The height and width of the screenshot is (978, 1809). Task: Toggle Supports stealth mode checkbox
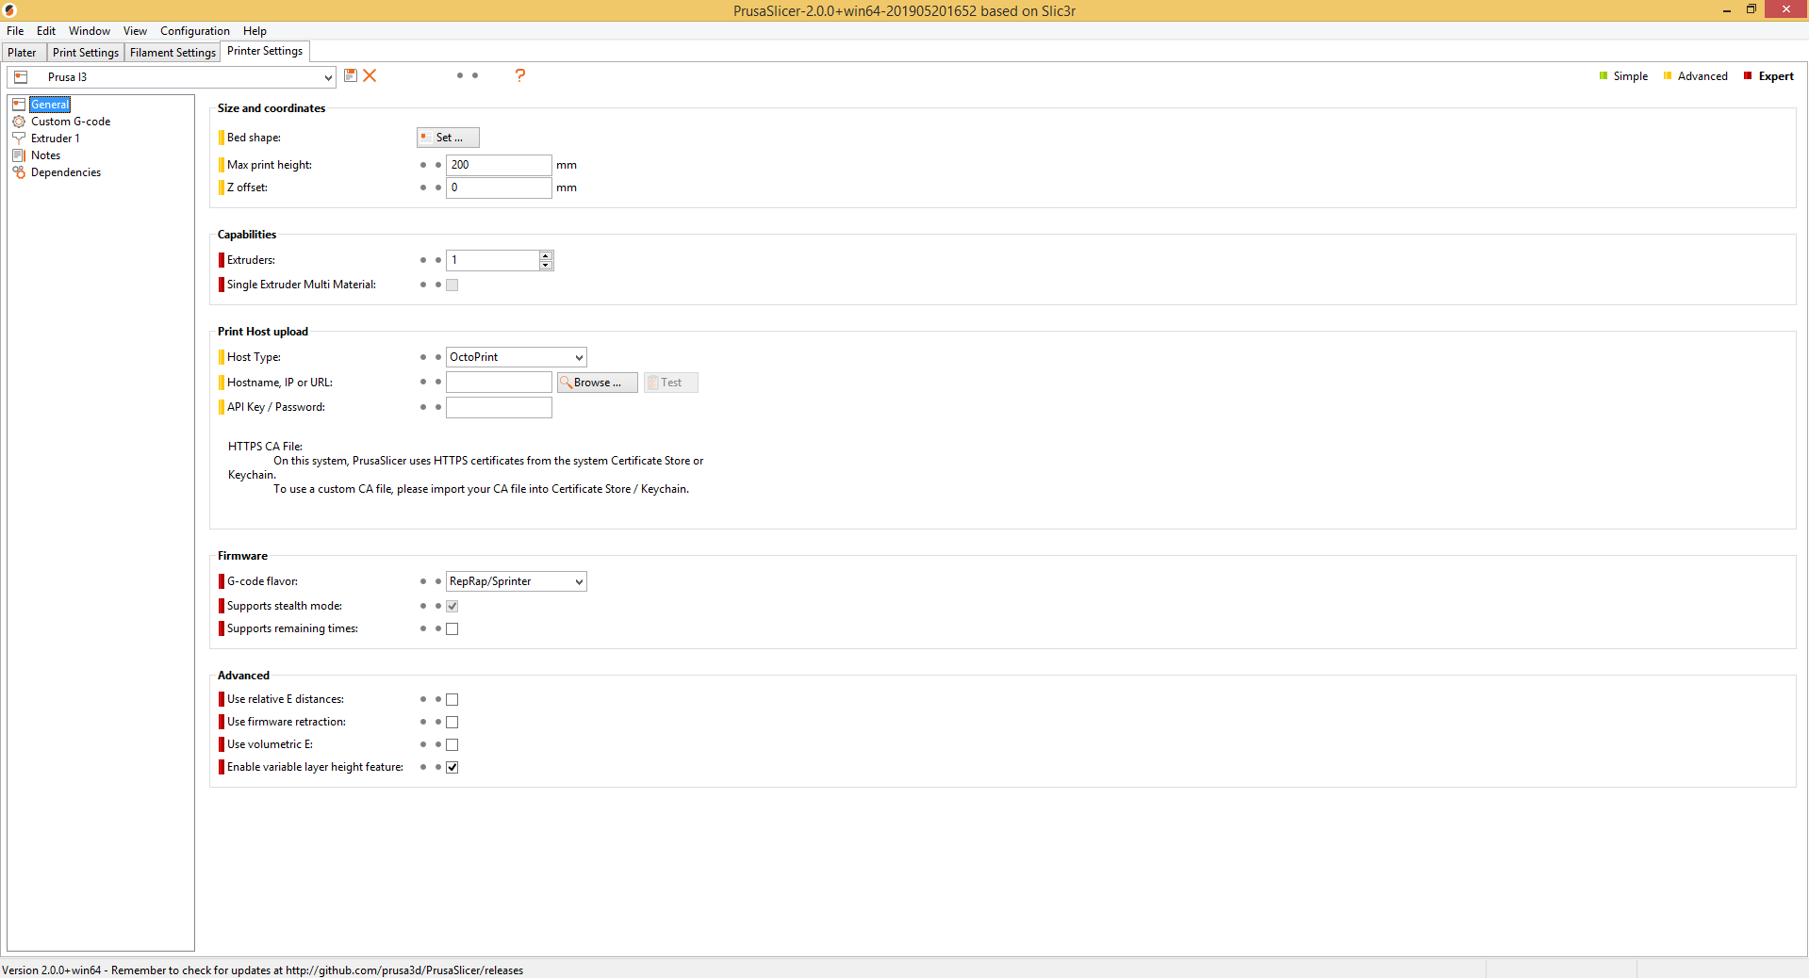[x=452, y=606]
